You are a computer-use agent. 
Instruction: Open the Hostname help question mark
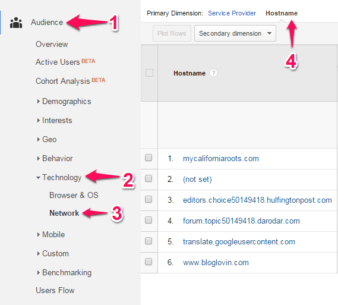213,73
